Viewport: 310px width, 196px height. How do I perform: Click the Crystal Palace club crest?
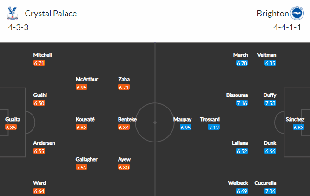tap(13, 13)
